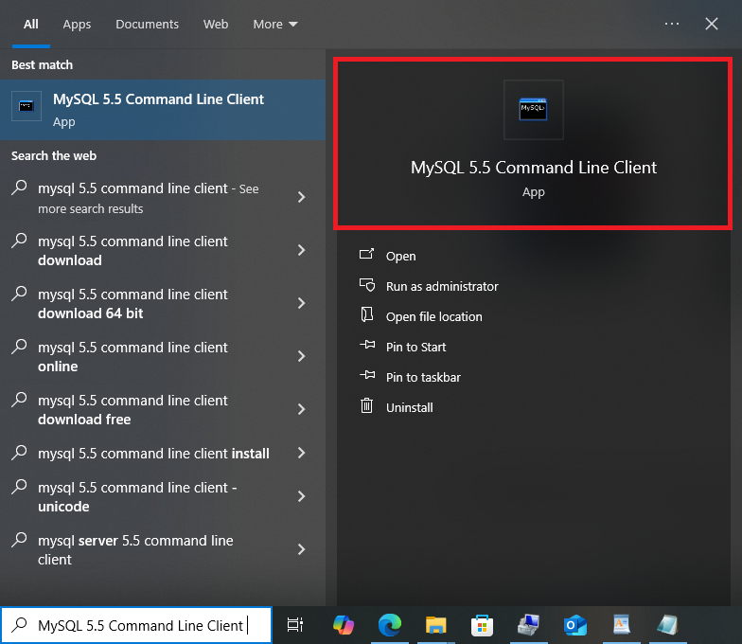
Task: Open Outlook from the taskbar
Action: (x=575, y=625)
